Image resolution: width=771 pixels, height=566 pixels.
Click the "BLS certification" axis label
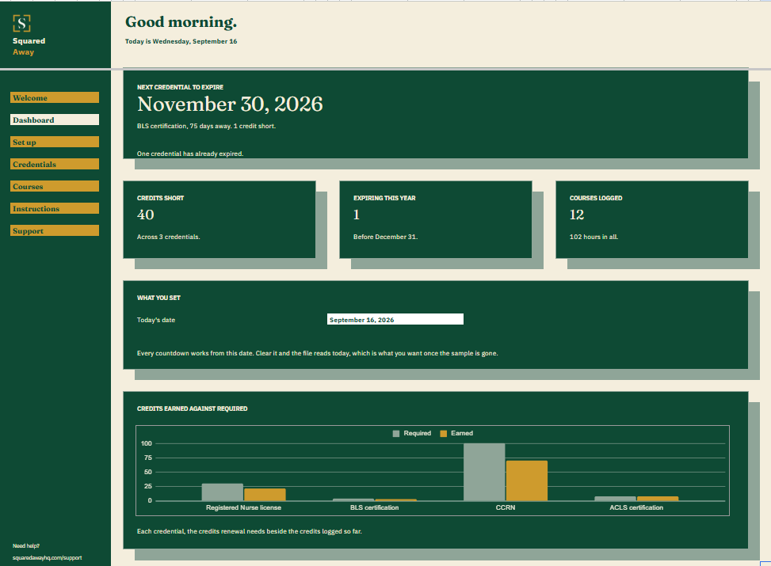[x=374, y=507]
